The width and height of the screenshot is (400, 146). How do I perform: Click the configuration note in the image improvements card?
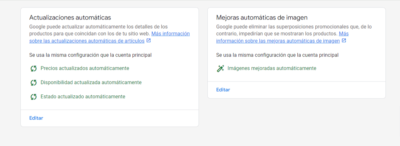click(277, 55)
